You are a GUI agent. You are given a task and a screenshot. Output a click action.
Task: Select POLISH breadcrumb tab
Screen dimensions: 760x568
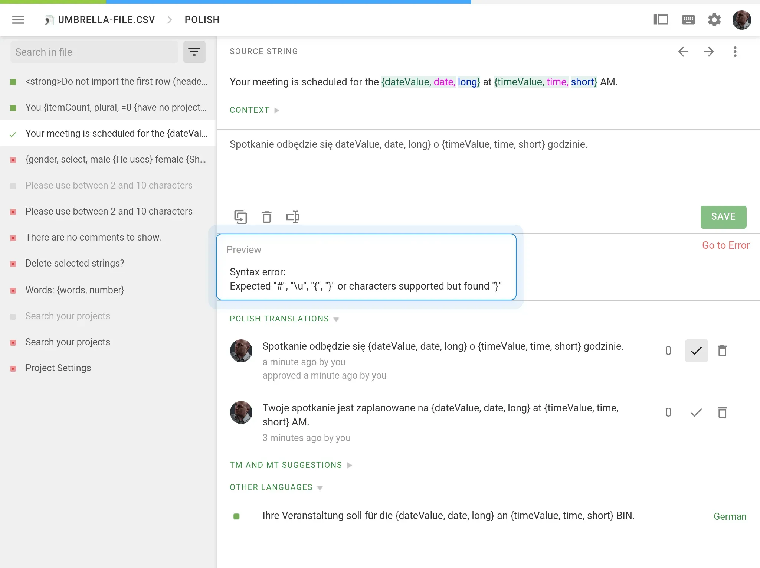pos(202,19)
